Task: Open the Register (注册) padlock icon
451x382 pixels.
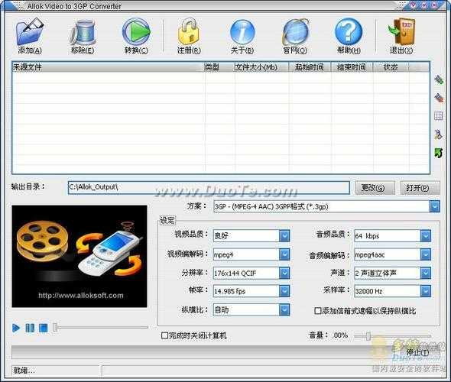Action: pos(189,31)
